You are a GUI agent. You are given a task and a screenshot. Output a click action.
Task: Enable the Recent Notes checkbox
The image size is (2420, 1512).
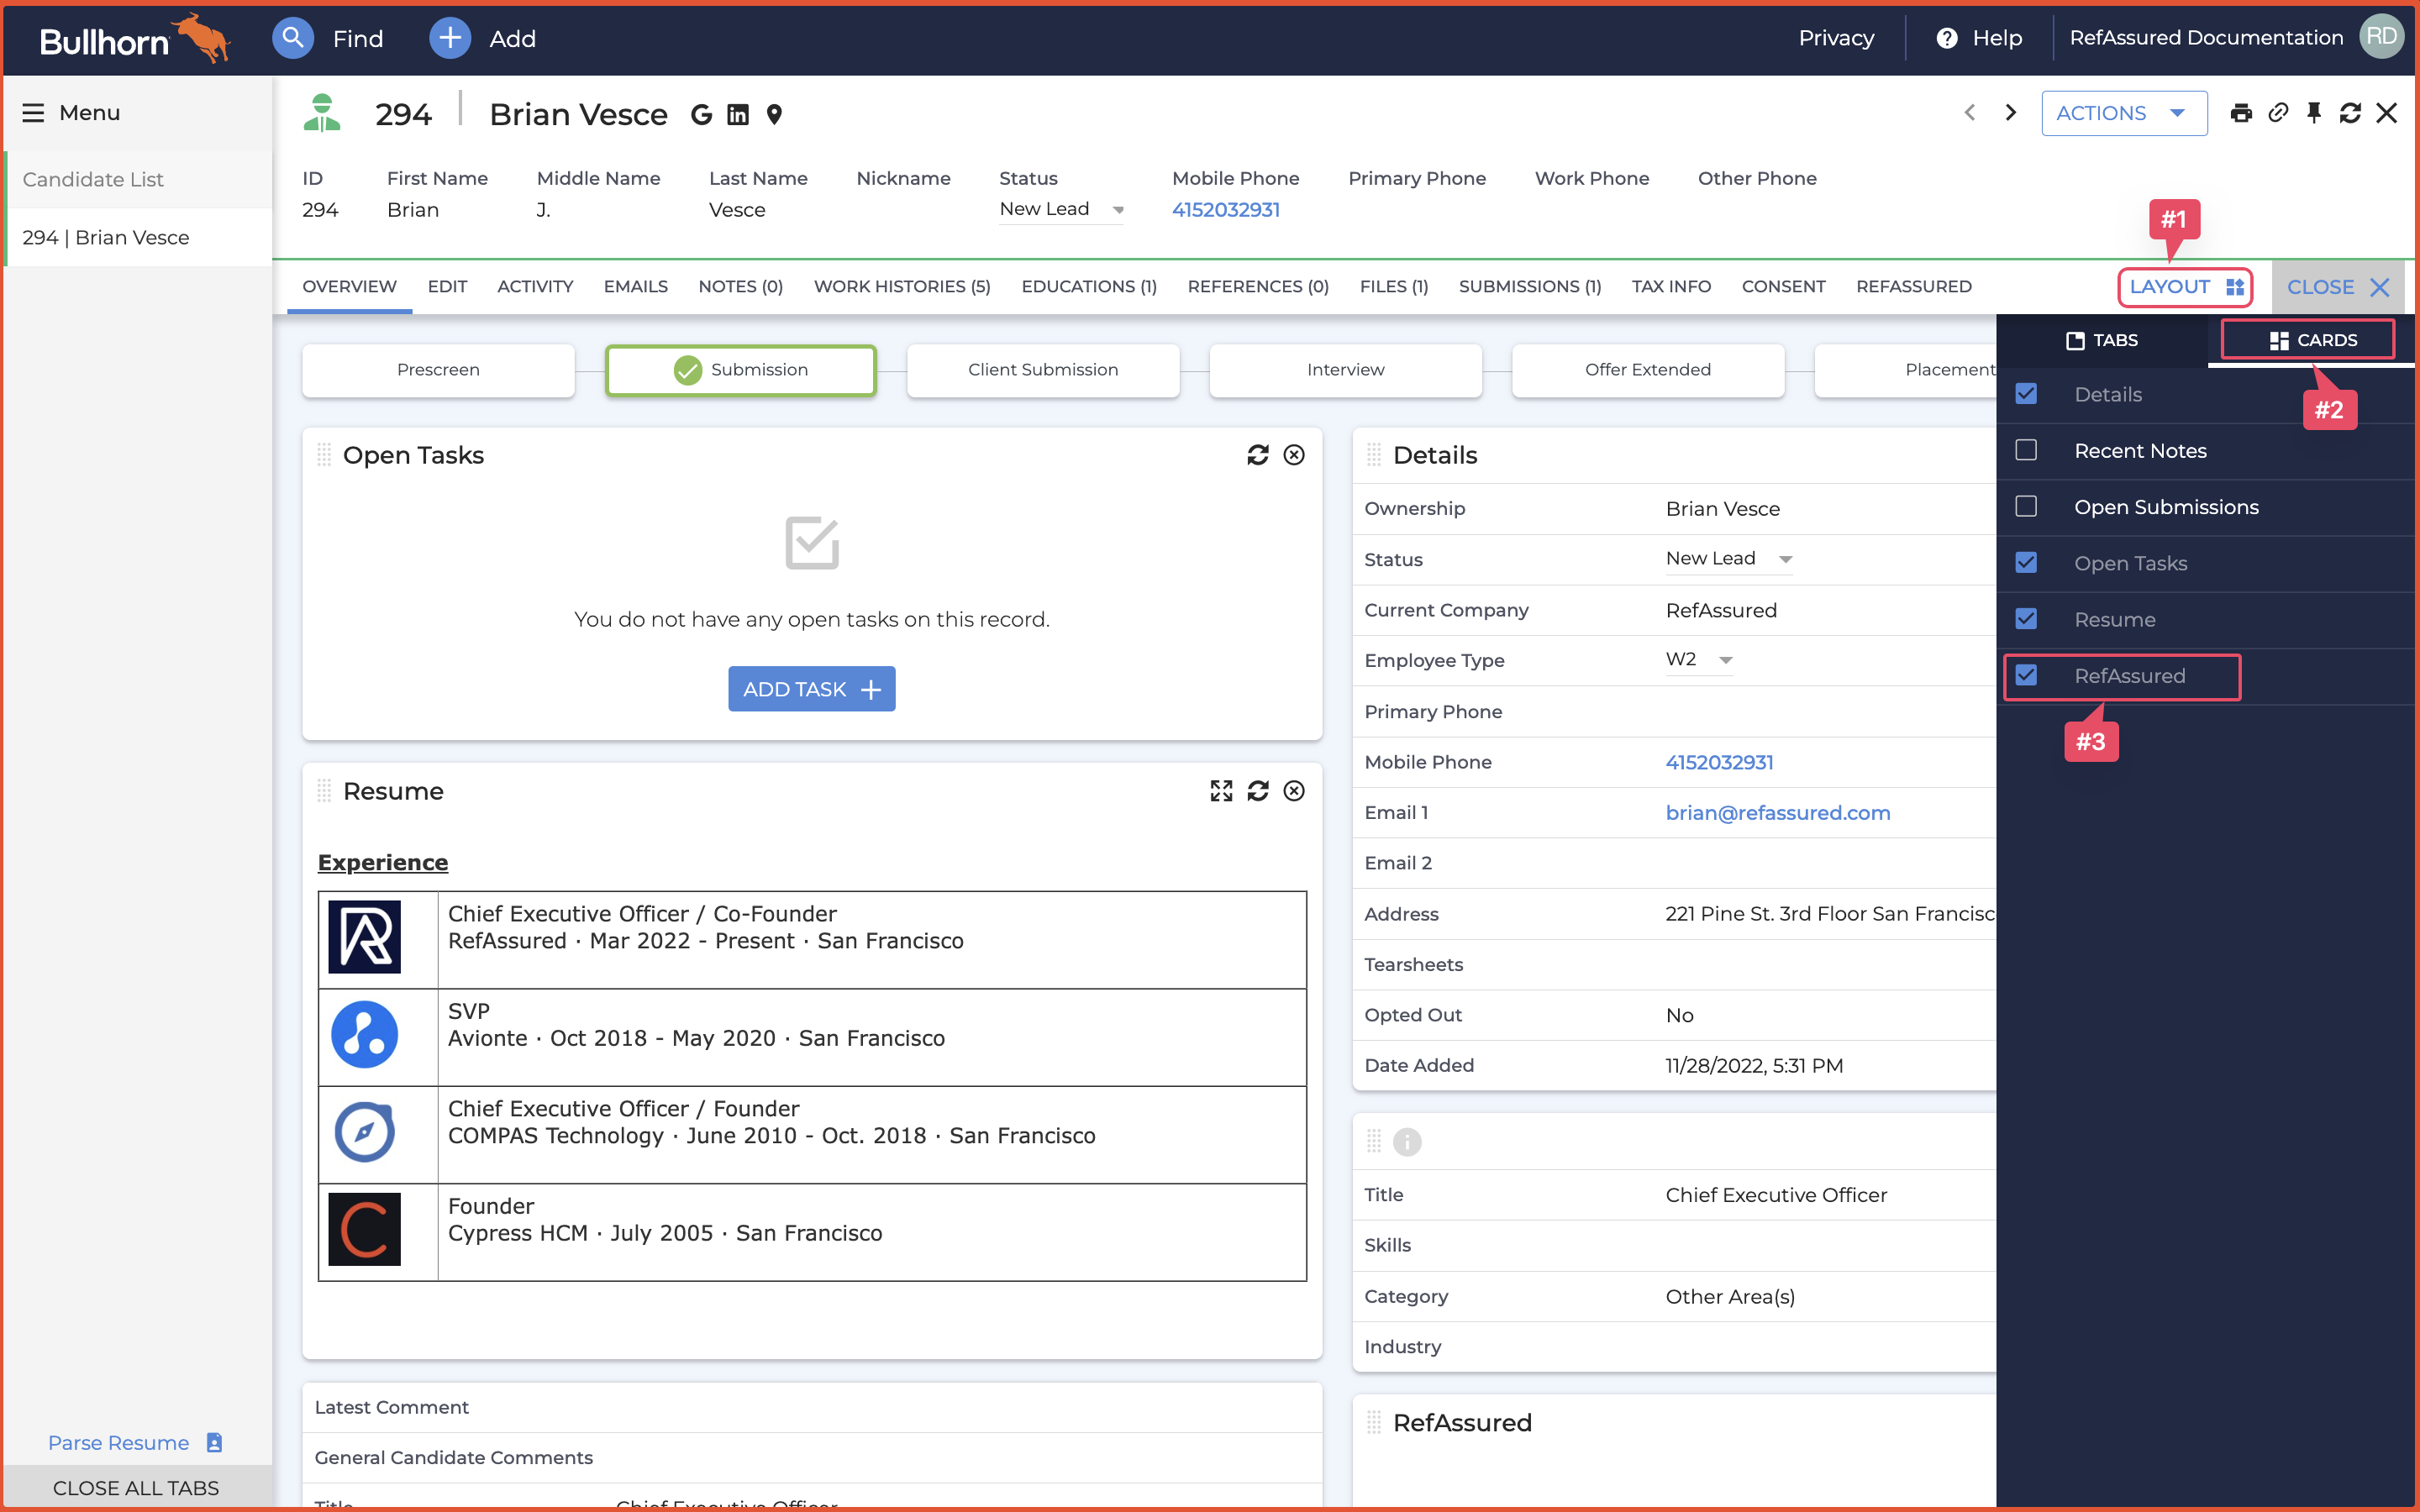point(2028,450)
